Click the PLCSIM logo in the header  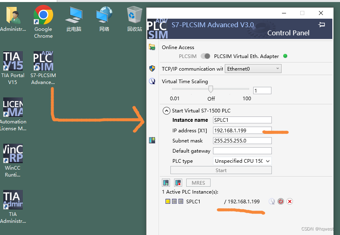point(158,29)
